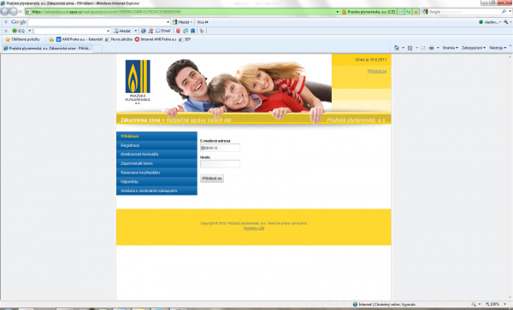Click the ICQ toolbar Hledat search button
Viewport: 513px width, 310px height.
point(122,31)
